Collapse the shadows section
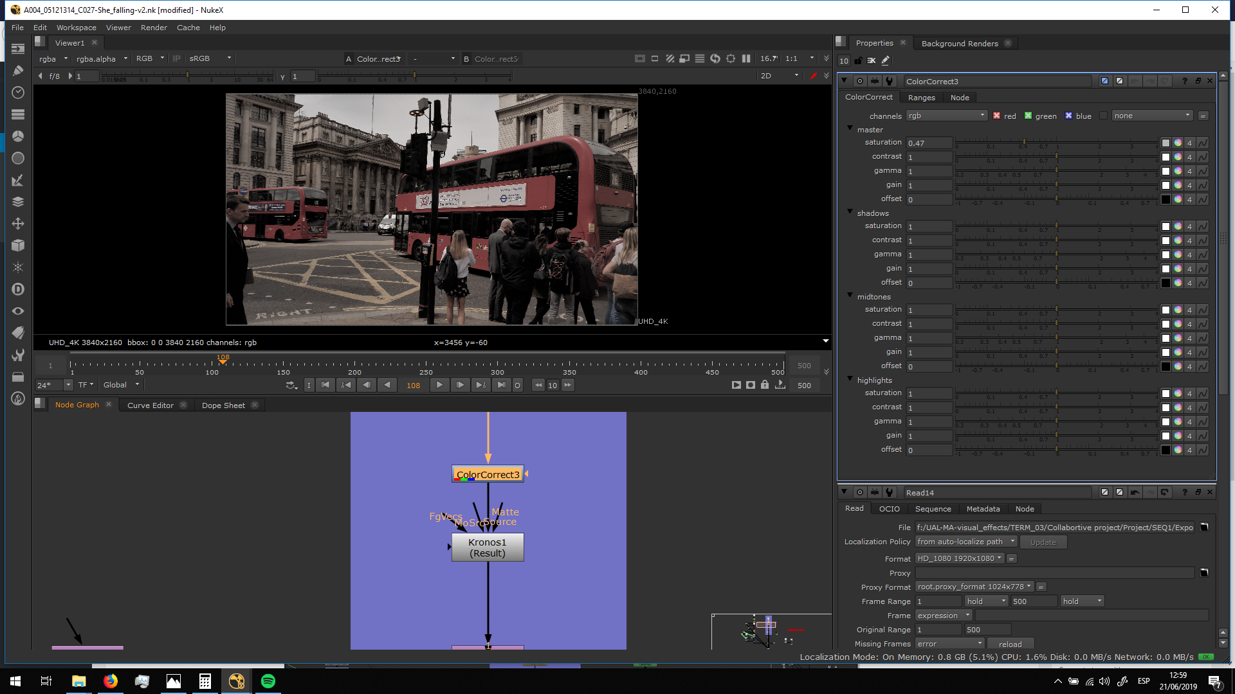 (850, 212)
